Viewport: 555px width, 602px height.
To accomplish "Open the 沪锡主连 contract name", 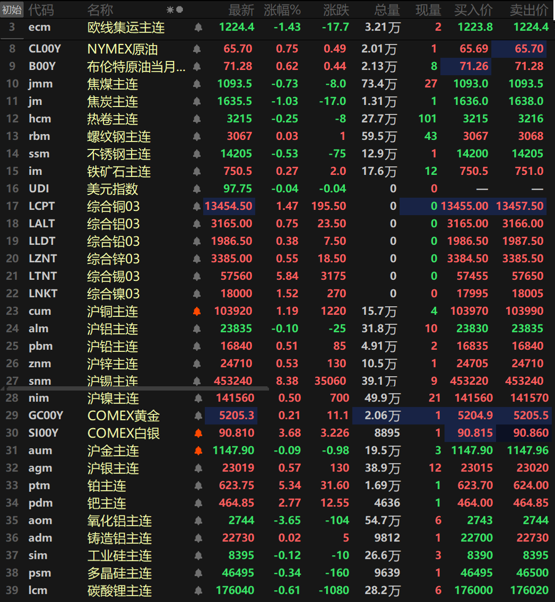I will tap(112, 381).
